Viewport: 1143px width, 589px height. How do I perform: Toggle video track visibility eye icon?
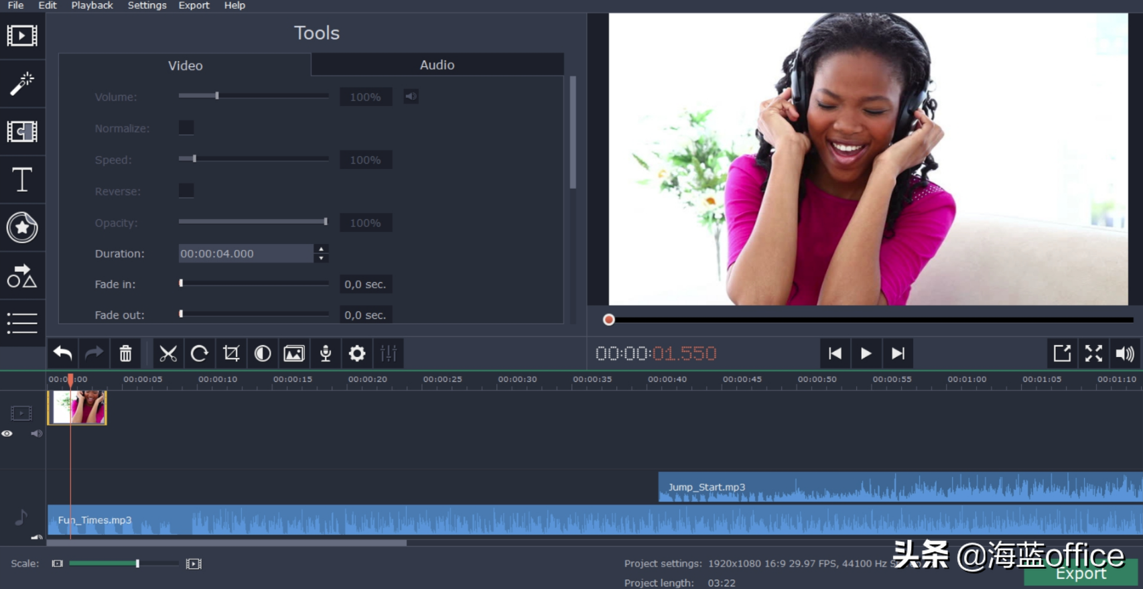(7, 434)
